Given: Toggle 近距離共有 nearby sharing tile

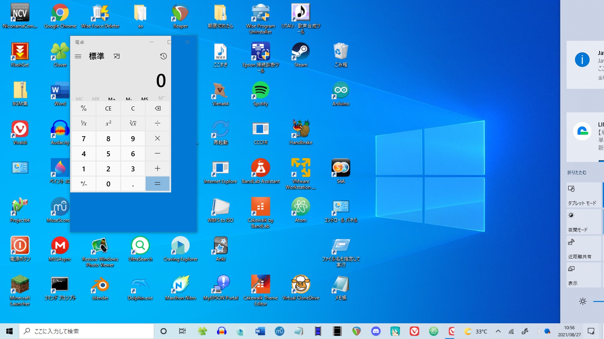Looking at the screenshot, I should pyautogui.click(x=584, y=248).
